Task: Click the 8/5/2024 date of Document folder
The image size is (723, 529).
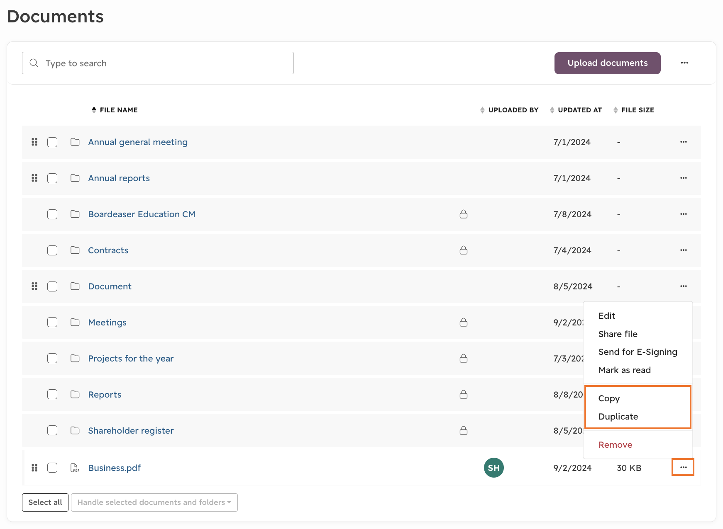Action: pos(573,286)
